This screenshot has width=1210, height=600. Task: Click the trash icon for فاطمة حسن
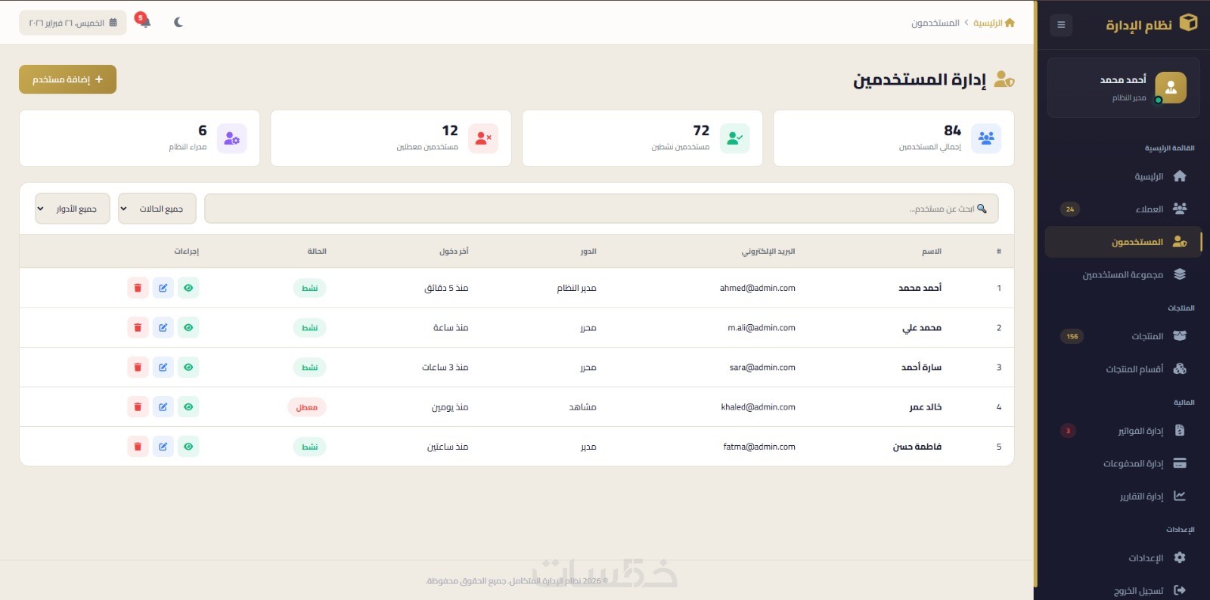pyautogui.click(x=138, y=447)
